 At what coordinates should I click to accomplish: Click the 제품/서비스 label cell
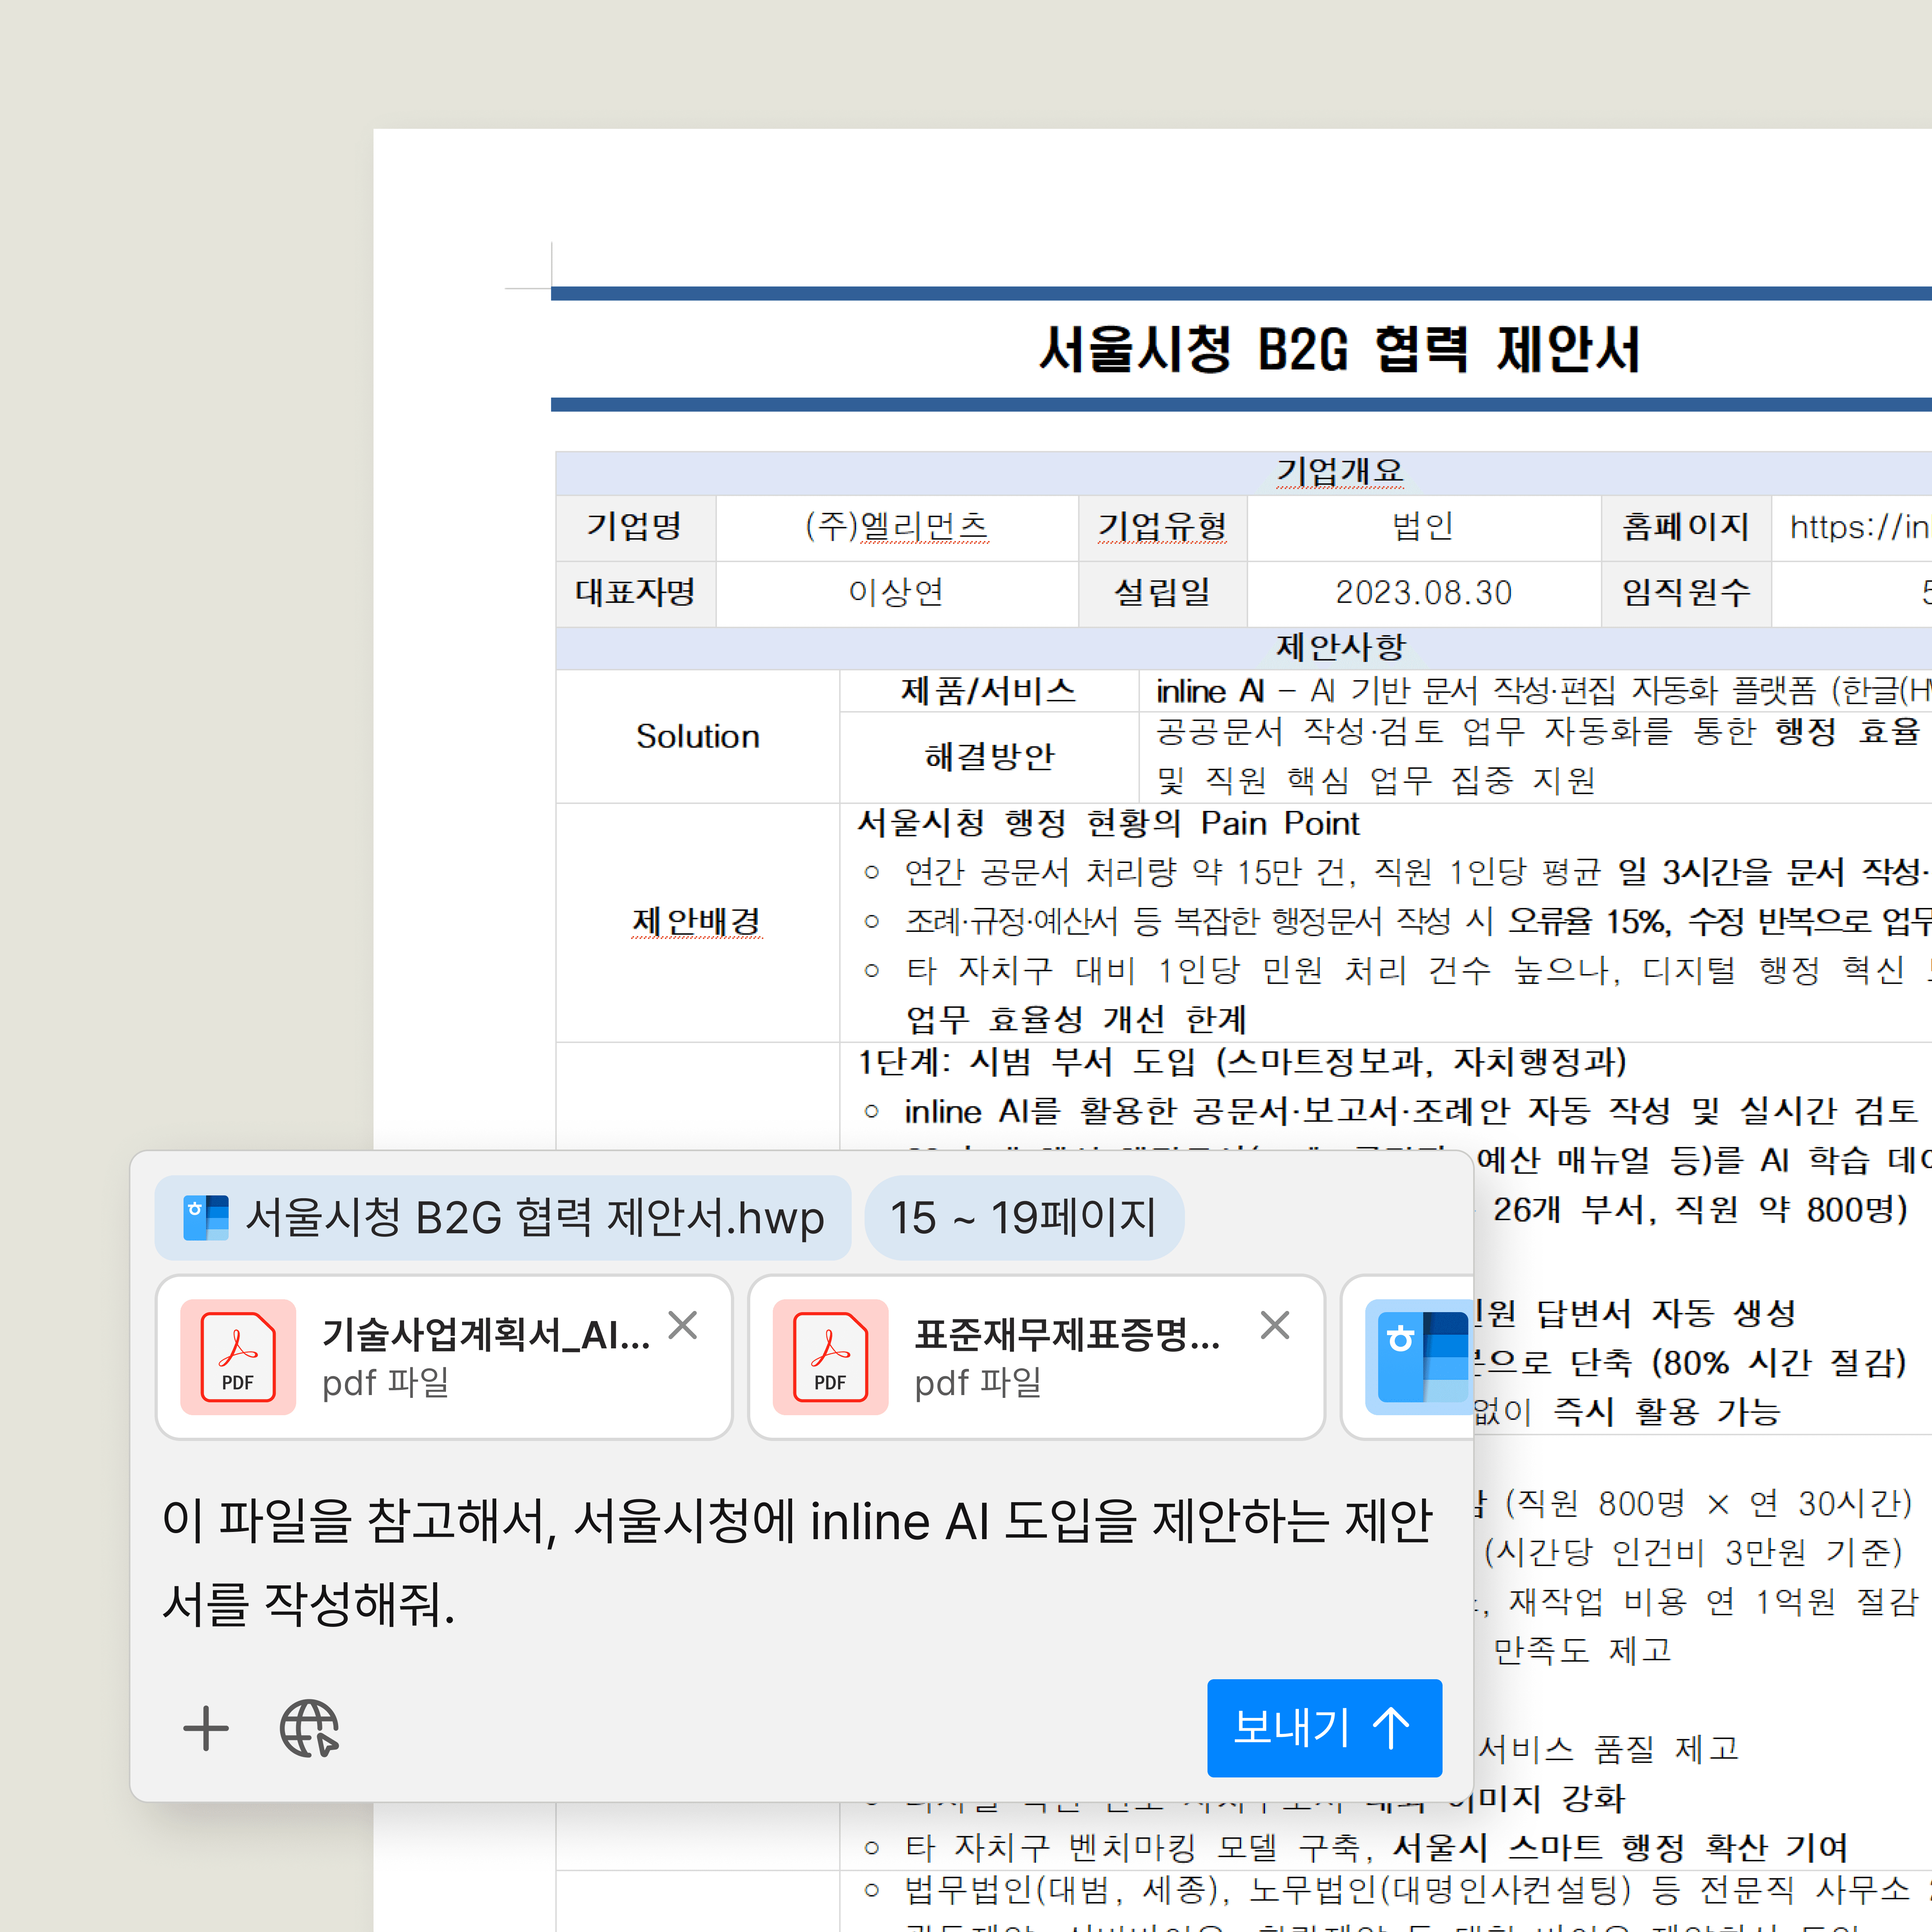[x=989, y=691]
